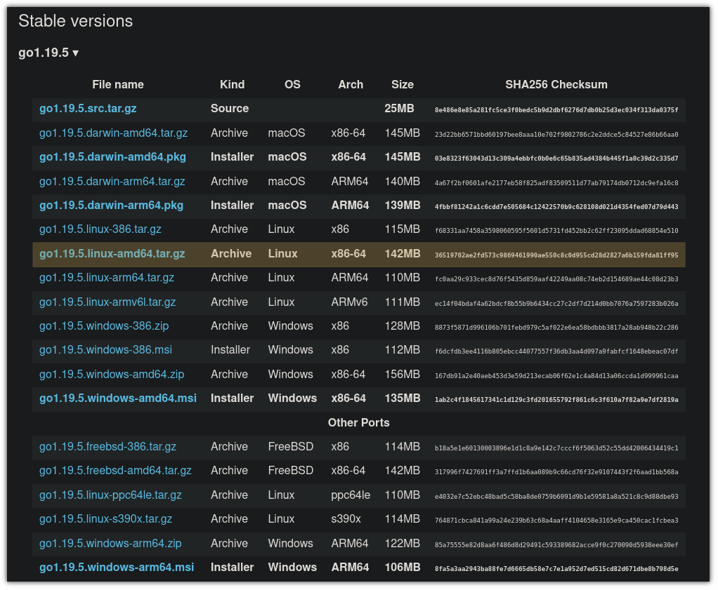Open go1.19.5.linux-386.tar.gz link
Viewport: 718px width, 590px height.
(100, 229)
